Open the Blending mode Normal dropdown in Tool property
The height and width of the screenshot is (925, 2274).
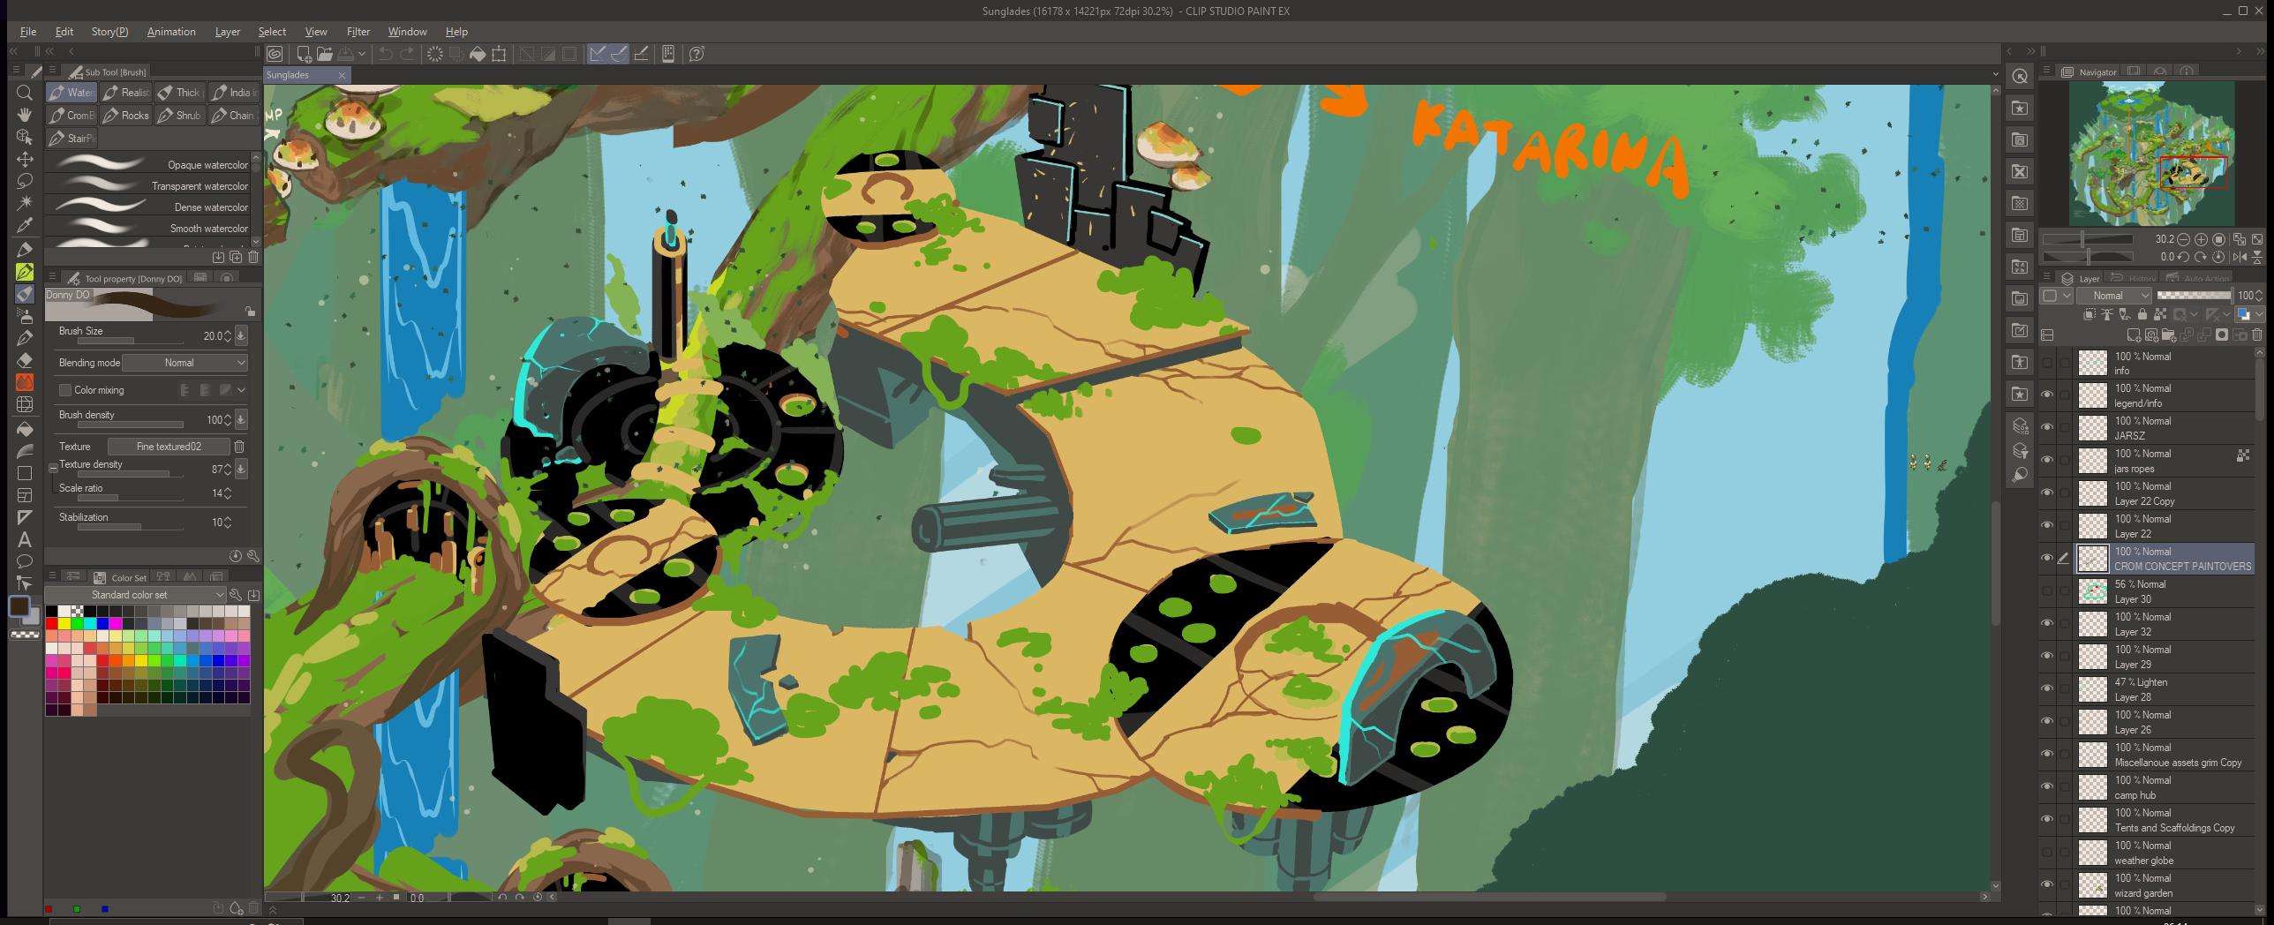point(184,363)
